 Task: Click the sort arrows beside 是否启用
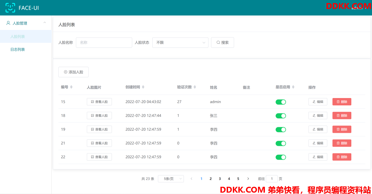[x=293, y=87]
